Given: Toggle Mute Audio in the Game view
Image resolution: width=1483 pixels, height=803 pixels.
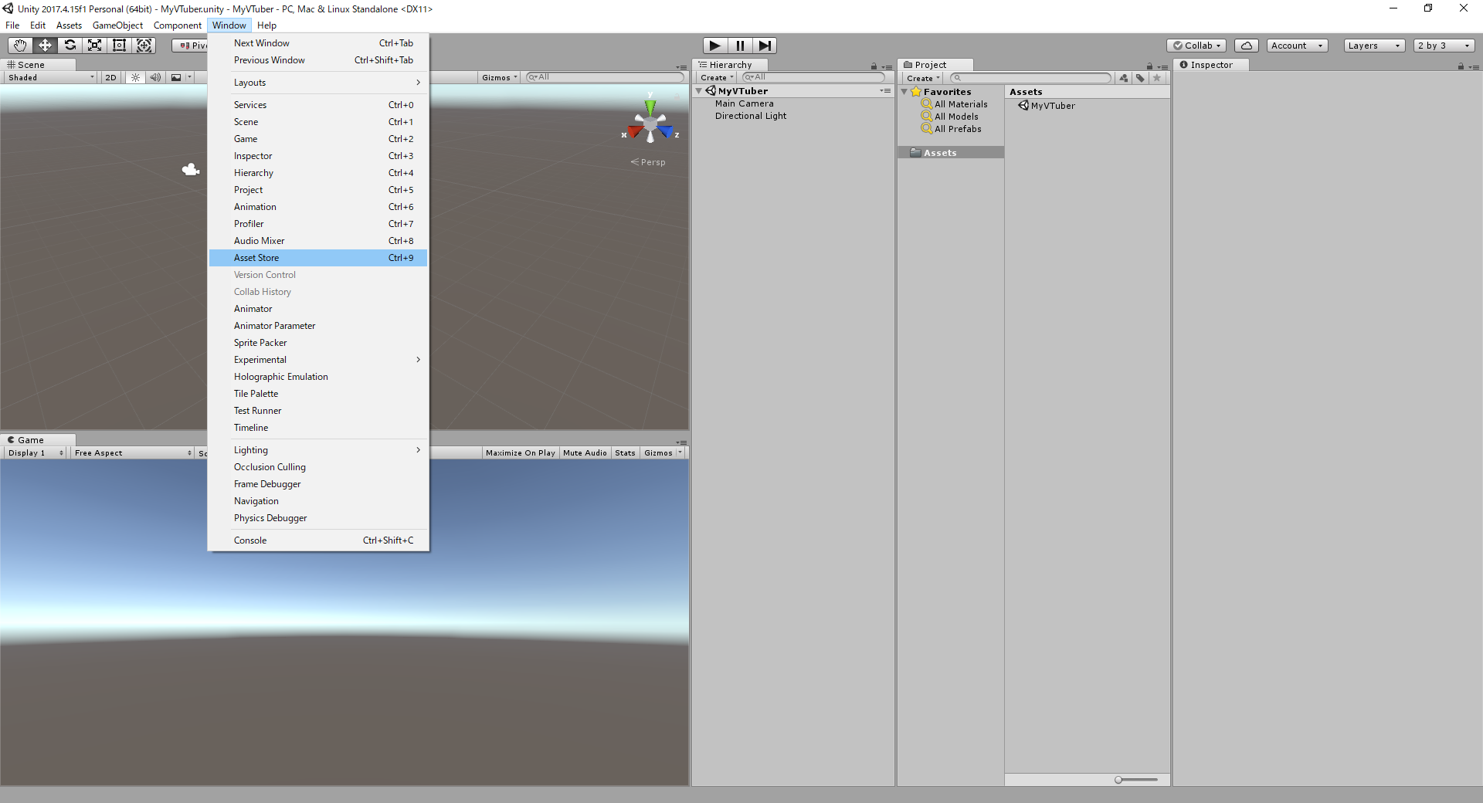Looking at the screenshot, I should (585, 452).
